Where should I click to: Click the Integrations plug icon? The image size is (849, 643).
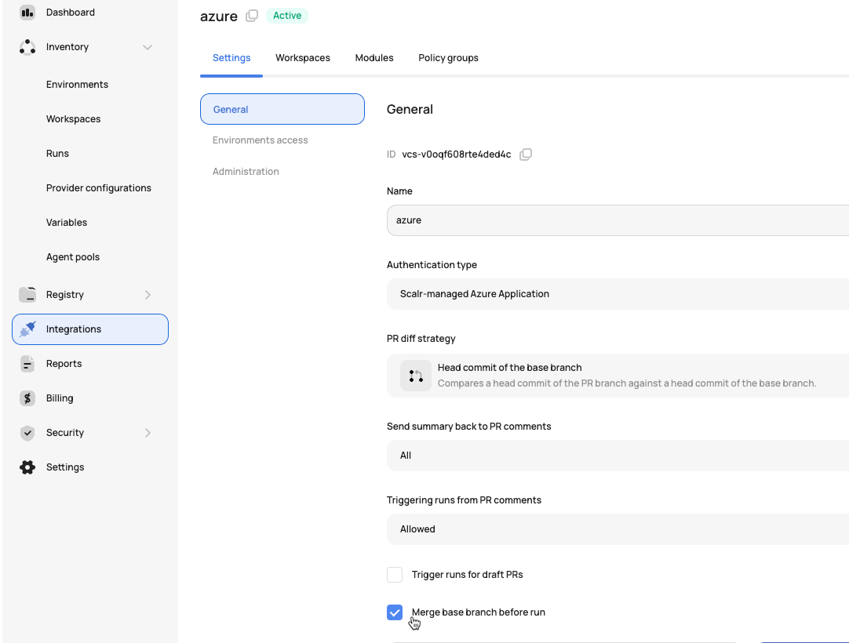(27, 329)
